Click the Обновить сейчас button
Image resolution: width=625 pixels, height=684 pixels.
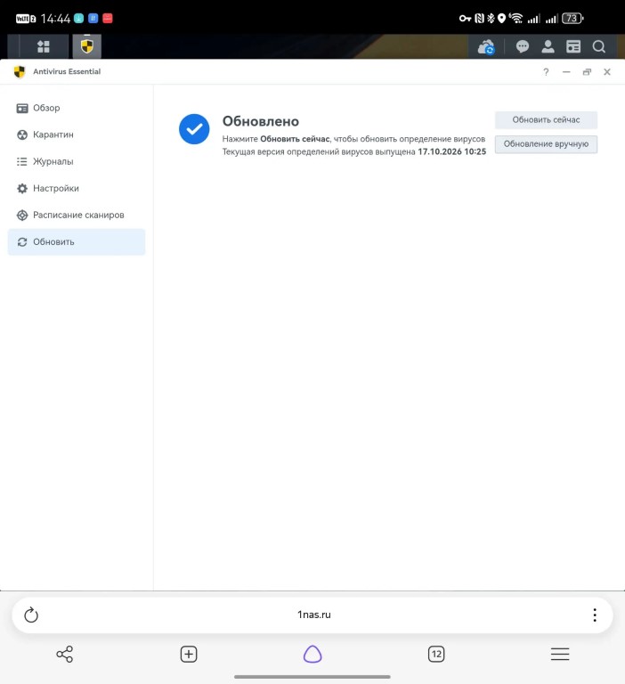coord(546,120)
